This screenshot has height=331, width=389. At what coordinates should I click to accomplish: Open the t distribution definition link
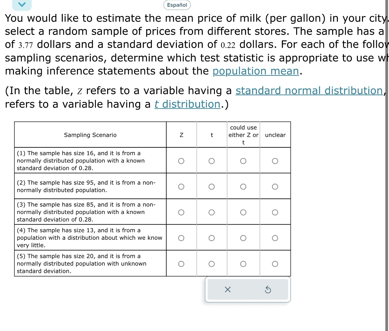point(187,104)
